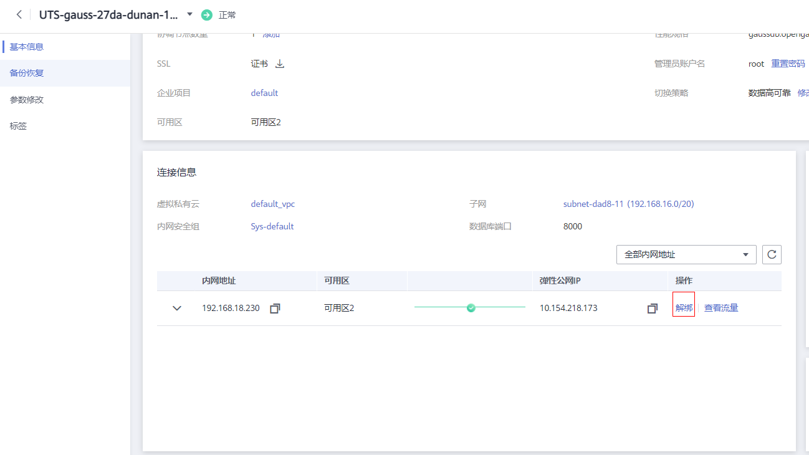The height and width of the screenshot is (455, 809).
Task: Open the instance name dropdown arrow
Action: coord(189,14)
